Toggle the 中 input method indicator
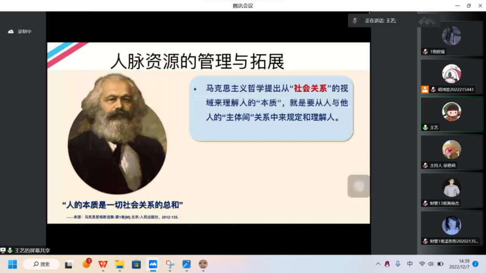 pos(410,264)
